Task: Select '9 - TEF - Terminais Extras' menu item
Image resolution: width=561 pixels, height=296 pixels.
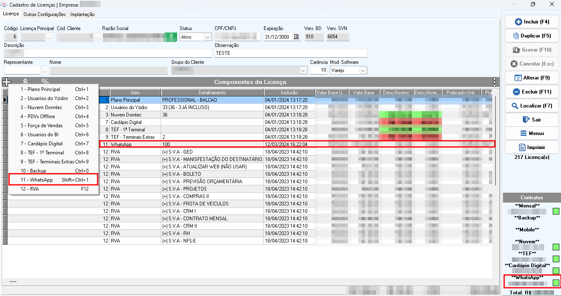Action: click(x=54, y=162)
